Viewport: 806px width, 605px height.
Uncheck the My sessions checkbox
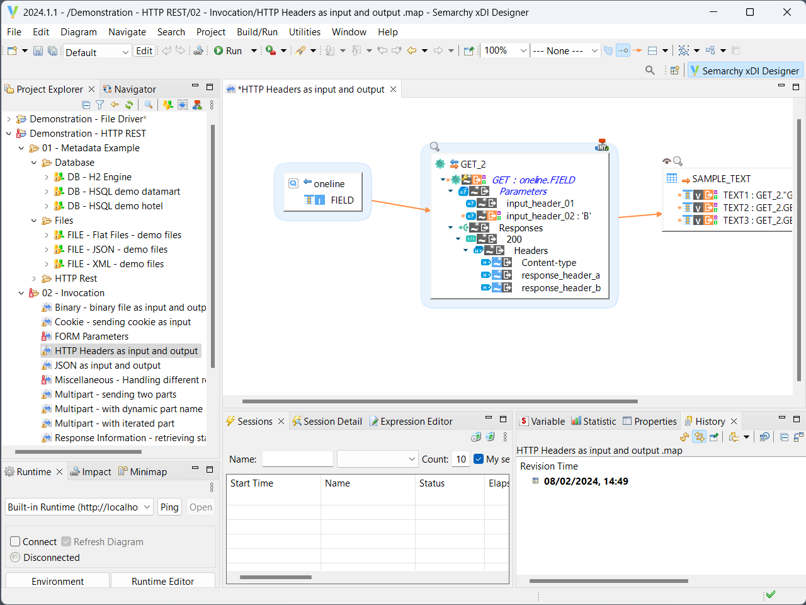point(477,459)
